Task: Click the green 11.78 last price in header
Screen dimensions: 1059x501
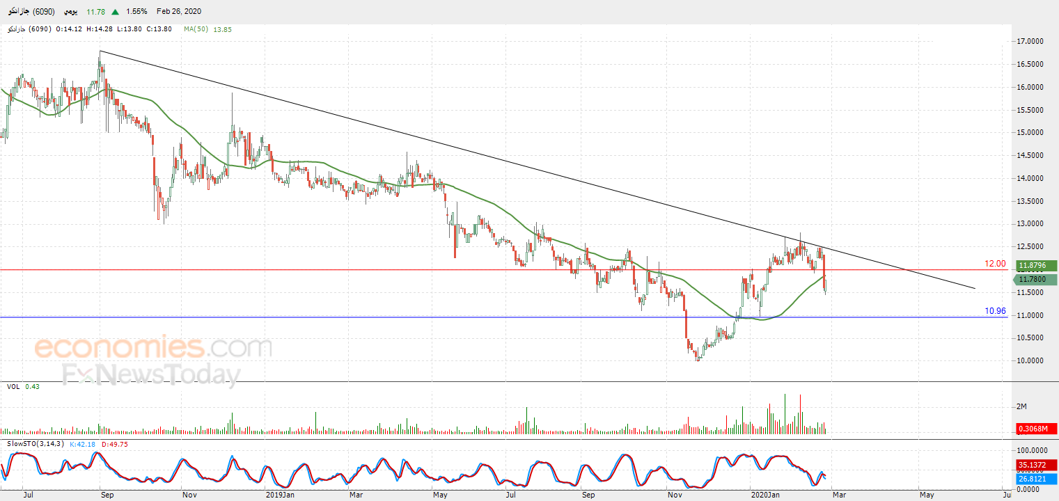Action: coord(96,11)
